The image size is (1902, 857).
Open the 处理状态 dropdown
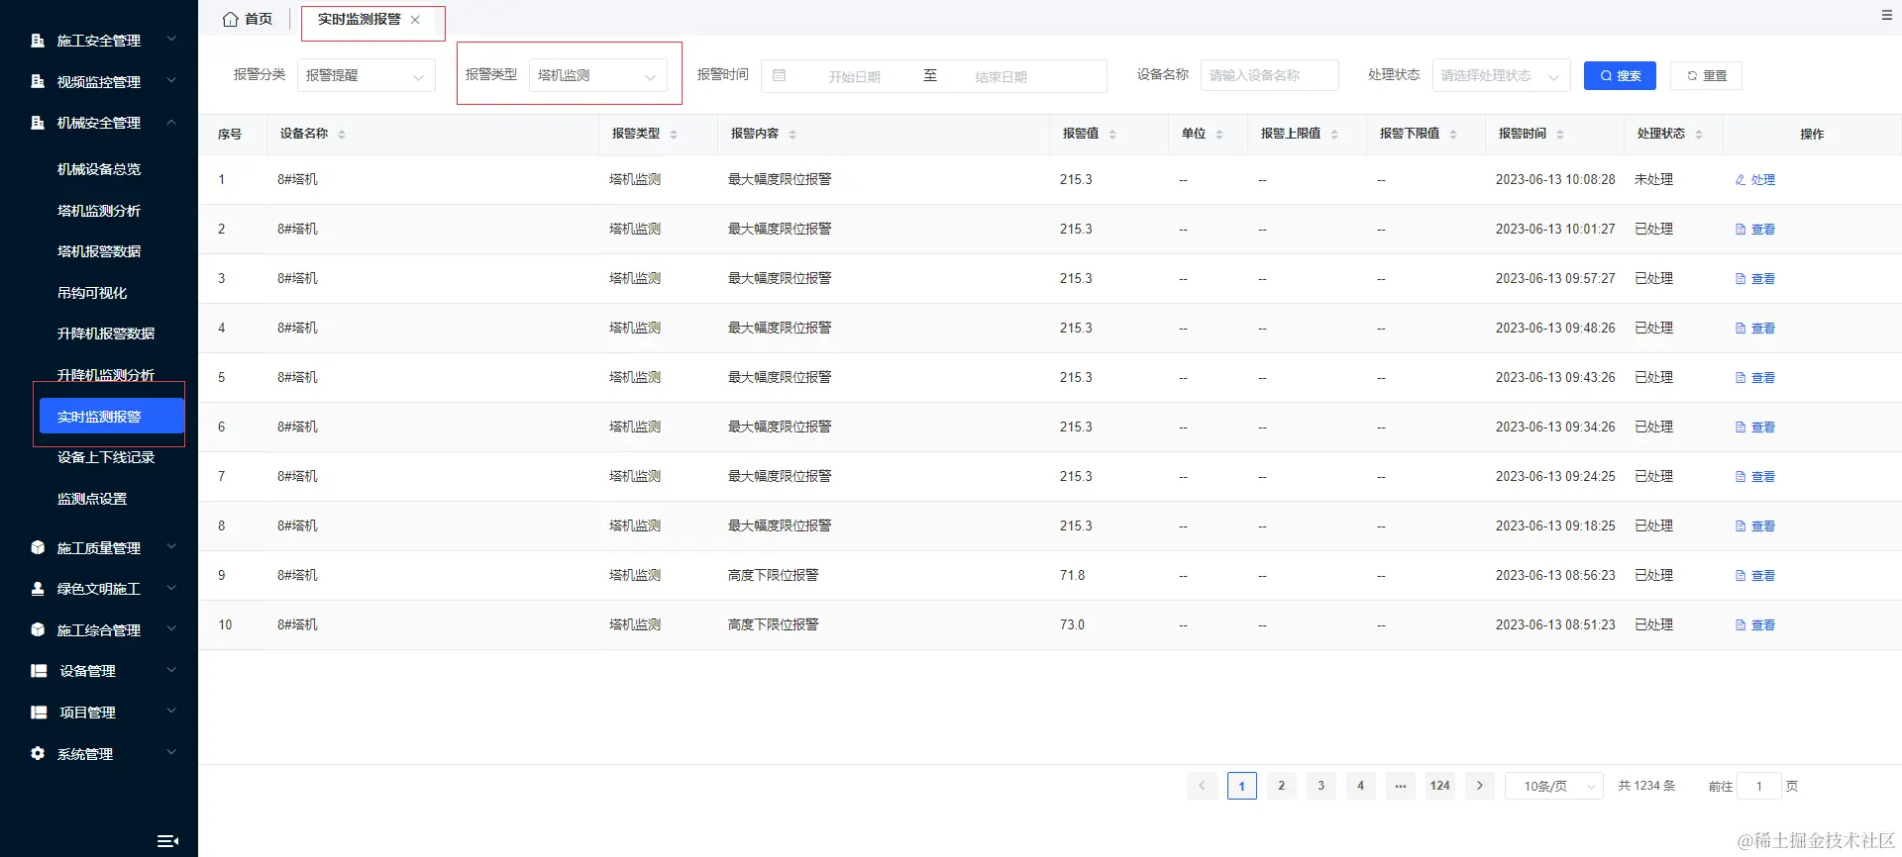click(x=1502, y=75)
